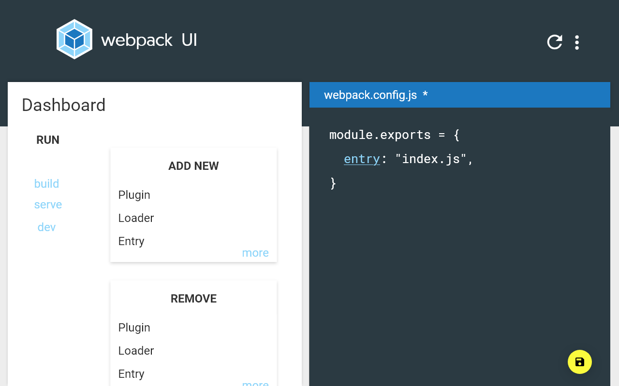Click the webpack cube logo
This screenshot has width=619, height=386.
(x=74, y=39)
